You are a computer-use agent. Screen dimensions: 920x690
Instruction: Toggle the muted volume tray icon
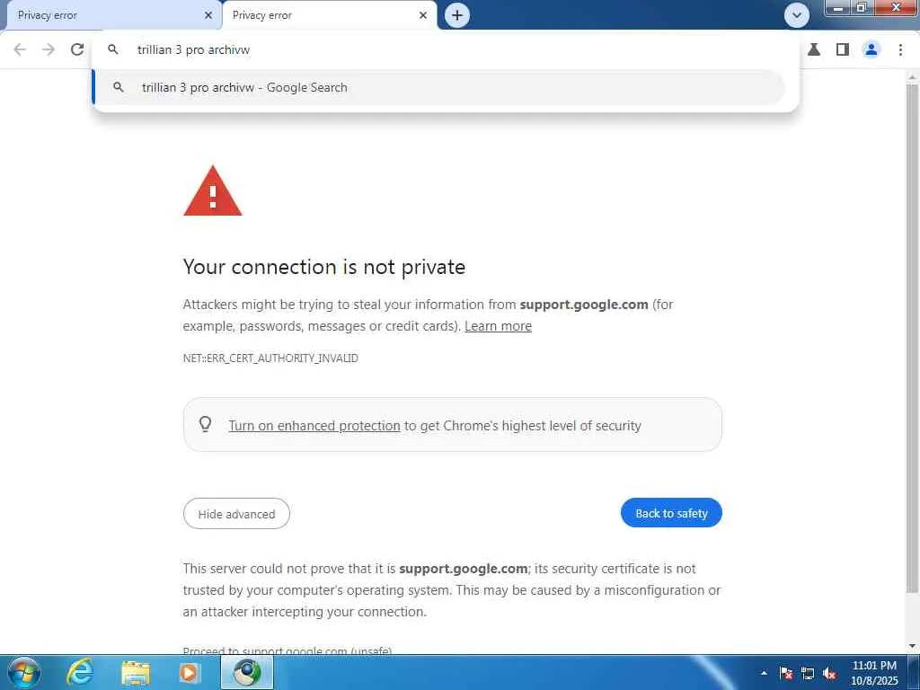tap(829, 673)
